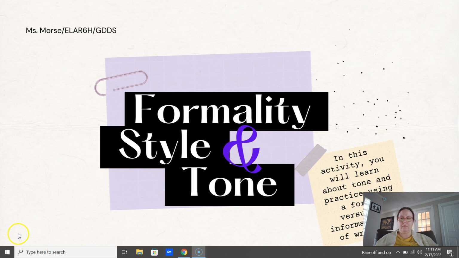Open the Start menu
The height and width of the screenshot is (258, 459).
7,252
